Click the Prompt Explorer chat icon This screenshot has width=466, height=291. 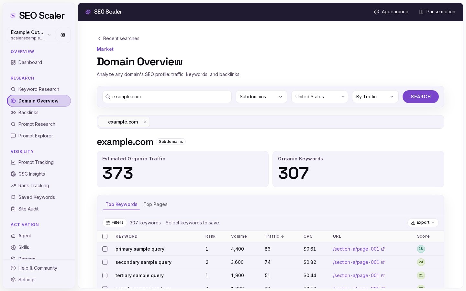(x=13, y=136)
